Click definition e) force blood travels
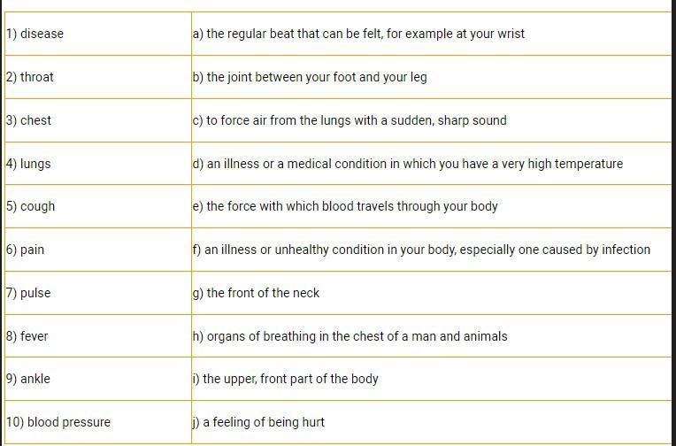The width and height of the screenshot is (676, 446). click(345, 206)
